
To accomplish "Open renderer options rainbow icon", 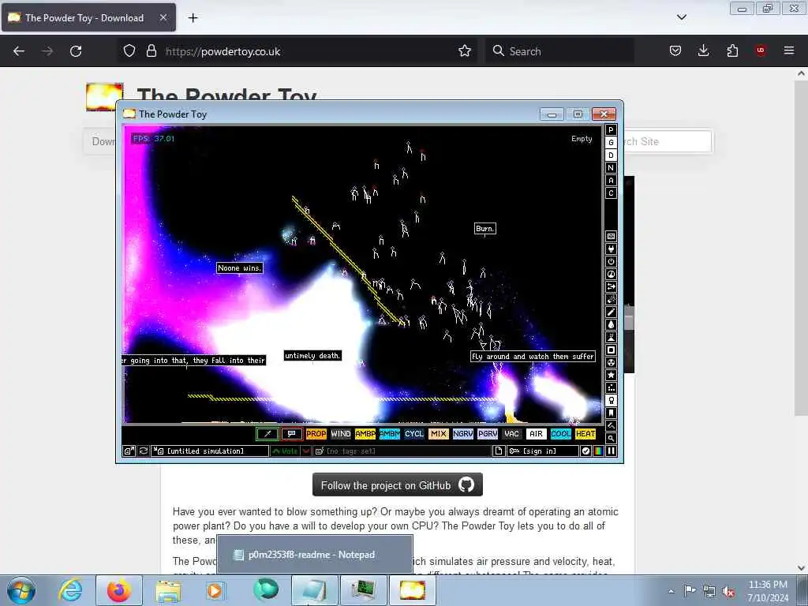I will point(598,451).
